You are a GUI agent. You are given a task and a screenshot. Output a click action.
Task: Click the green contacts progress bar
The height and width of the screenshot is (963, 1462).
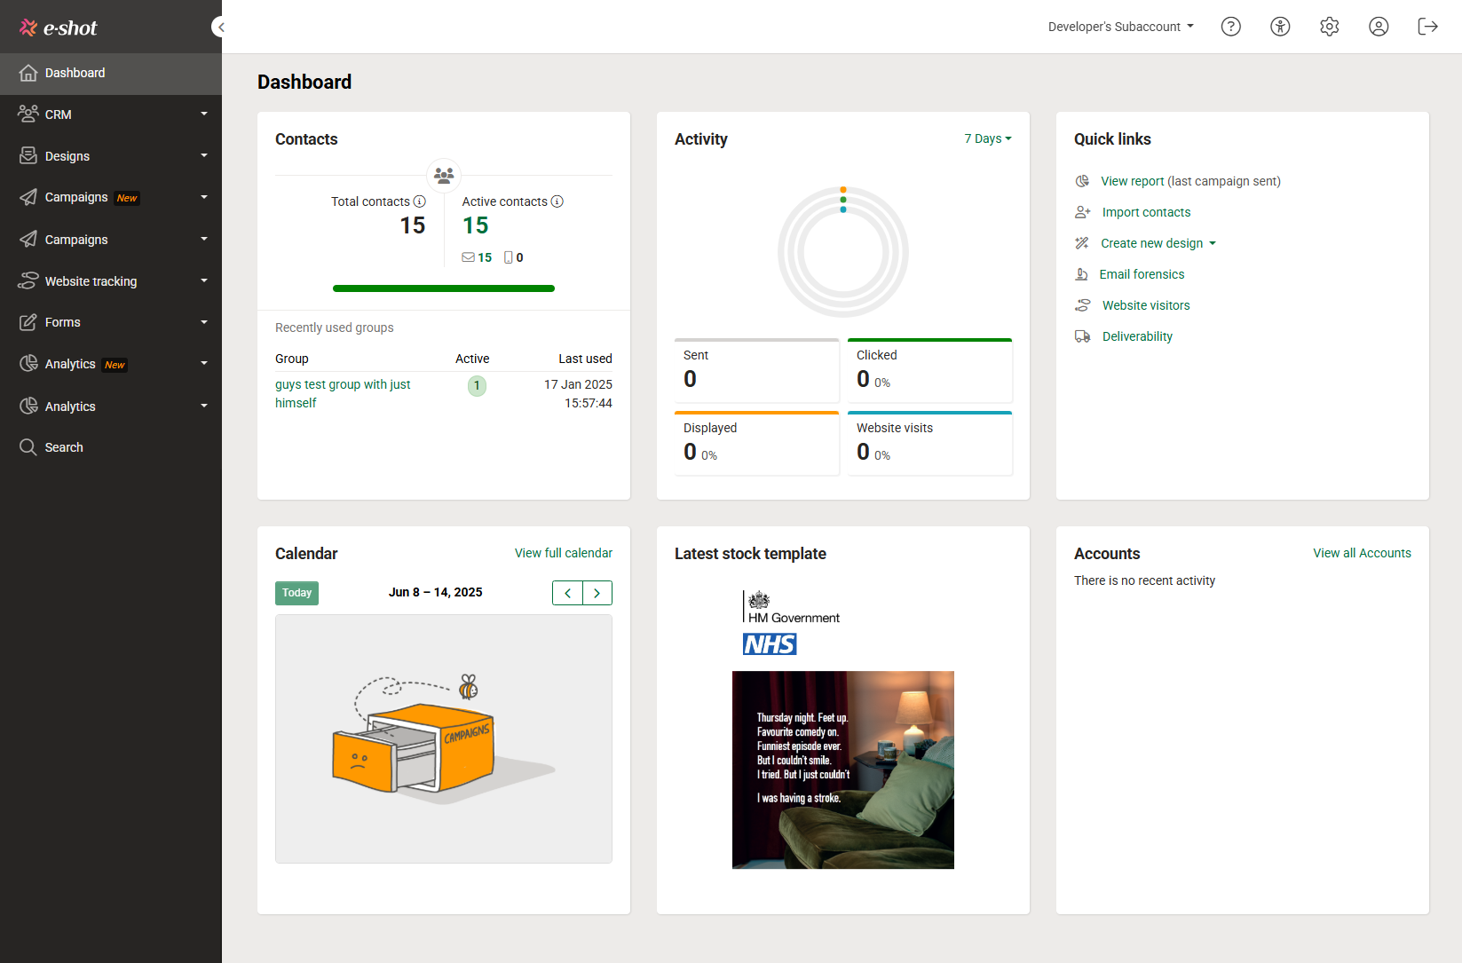pos(444,288)
